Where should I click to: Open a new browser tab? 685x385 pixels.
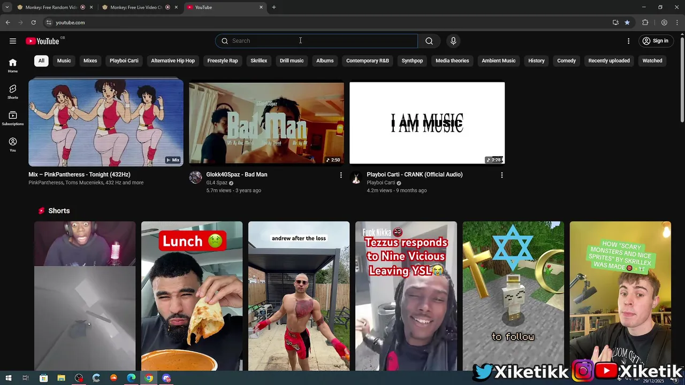coord(274,7)
